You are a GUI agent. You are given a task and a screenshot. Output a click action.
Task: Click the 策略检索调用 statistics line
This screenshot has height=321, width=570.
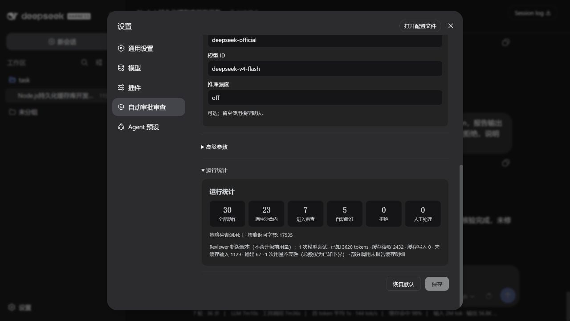pos(251,235)
